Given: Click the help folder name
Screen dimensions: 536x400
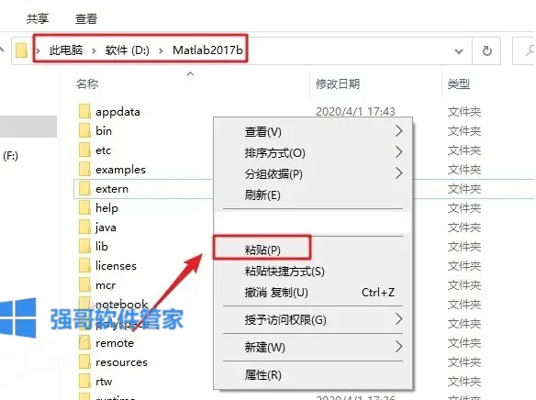Looking at the screenshot, I should [106, 208].
